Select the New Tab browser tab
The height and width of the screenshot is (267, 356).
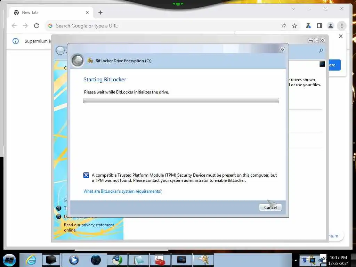[x=51, y=13]
